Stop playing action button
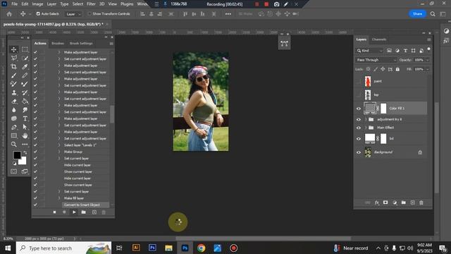 click(x=54, y=212)
